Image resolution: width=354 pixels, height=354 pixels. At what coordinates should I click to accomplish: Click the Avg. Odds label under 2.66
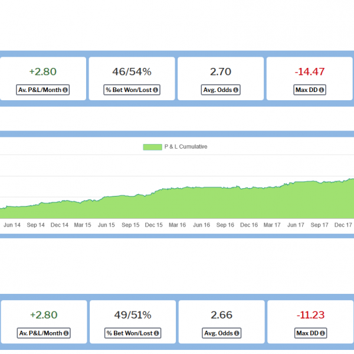tap(218, 333)
